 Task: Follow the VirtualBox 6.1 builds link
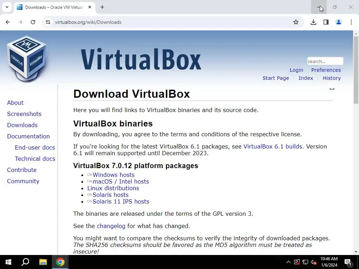[x=273, y=146]
